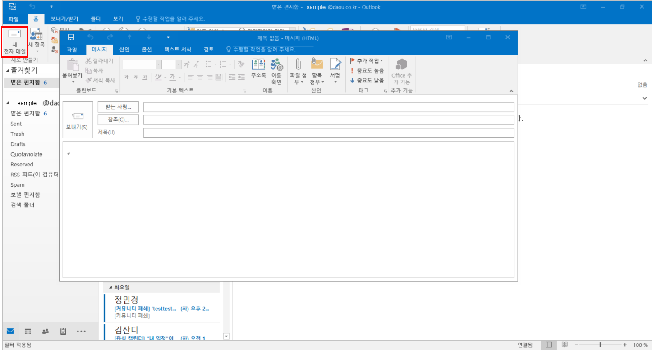Click New Items (새 항목) in main Outlook ribbon
The height and width of the screenshot is (350, 652).
tap(37, 41)
